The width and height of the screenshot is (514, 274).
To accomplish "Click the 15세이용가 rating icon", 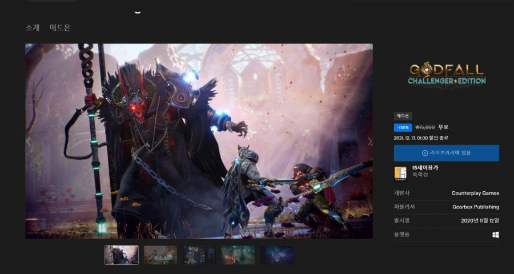I will 400,174.
